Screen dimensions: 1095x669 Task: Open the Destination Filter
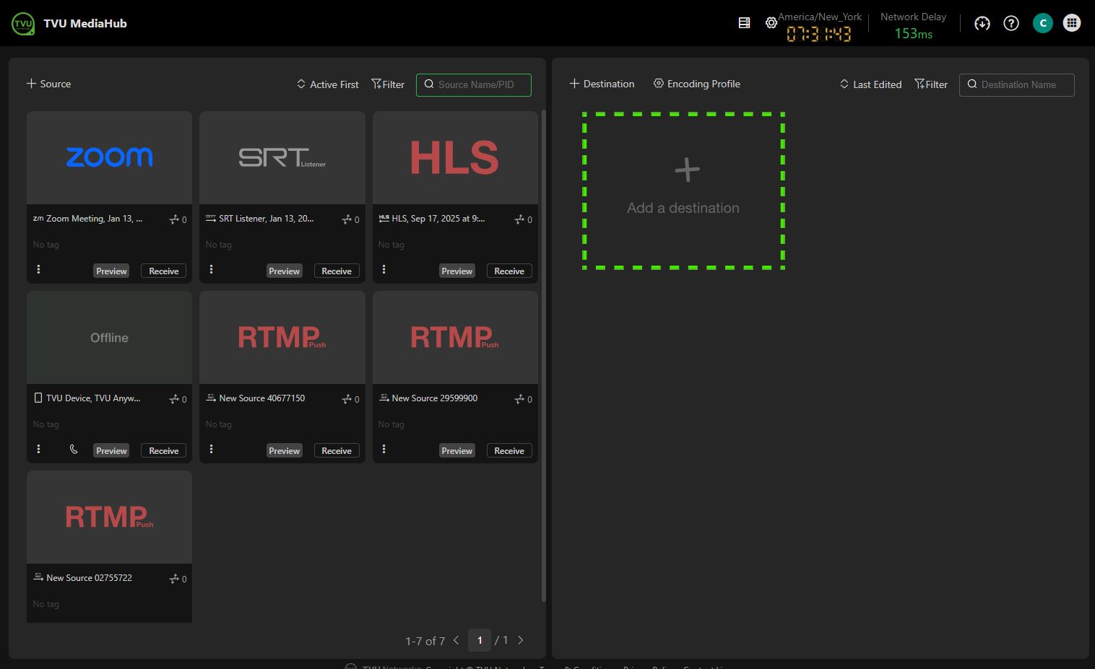(931, 84)
